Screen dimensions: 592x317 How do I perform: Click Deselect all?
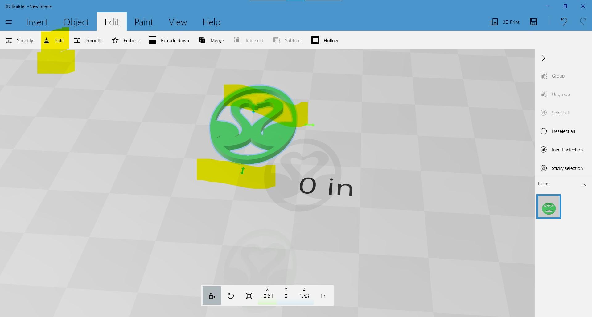[x=557, y=131]
